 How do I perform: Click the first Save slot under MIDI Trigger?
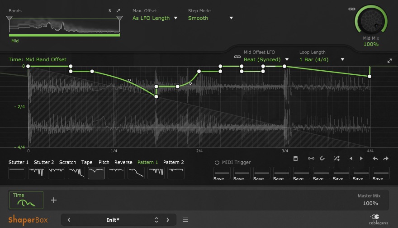(222, 173)
